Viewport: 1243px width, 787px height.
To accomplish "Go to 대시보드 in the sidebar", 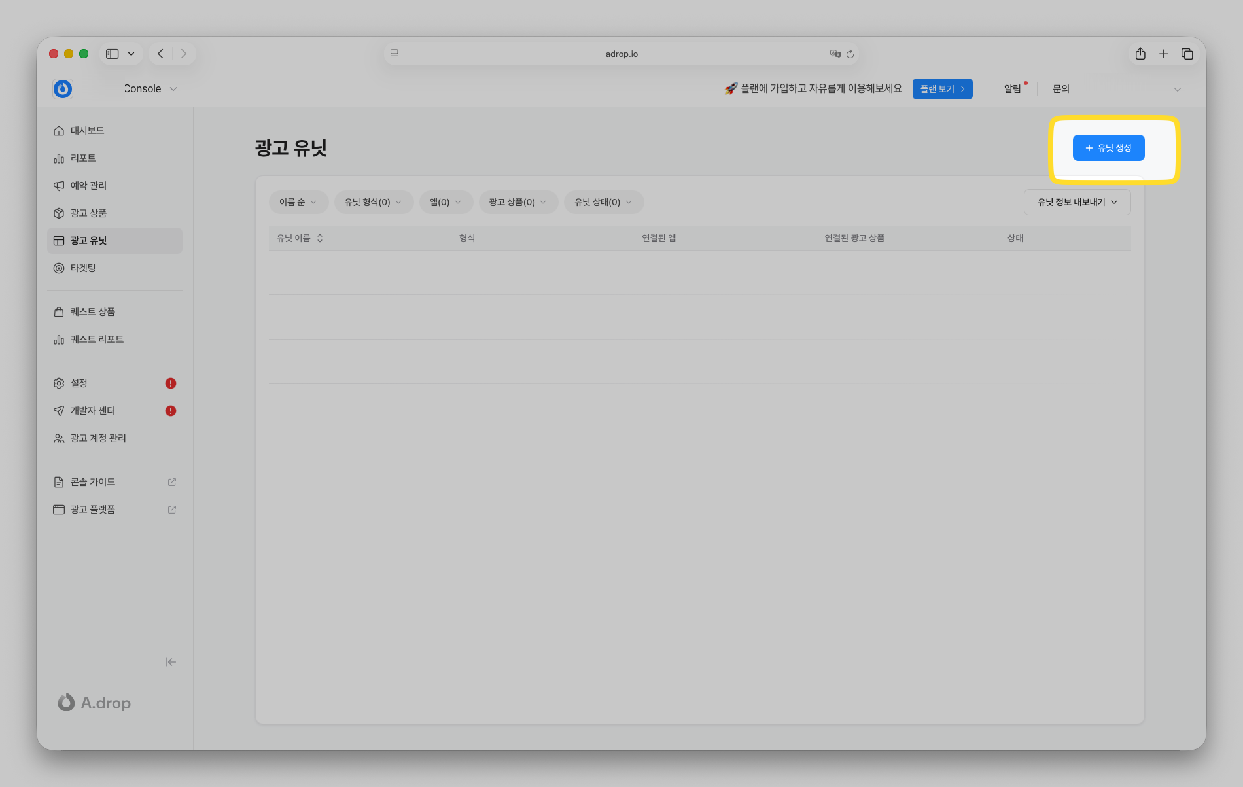I will click(x=87, y=131).
